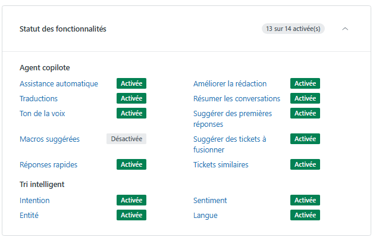
Task: Click Activée badge beside Tickets similaires
Action: [305, 164]
